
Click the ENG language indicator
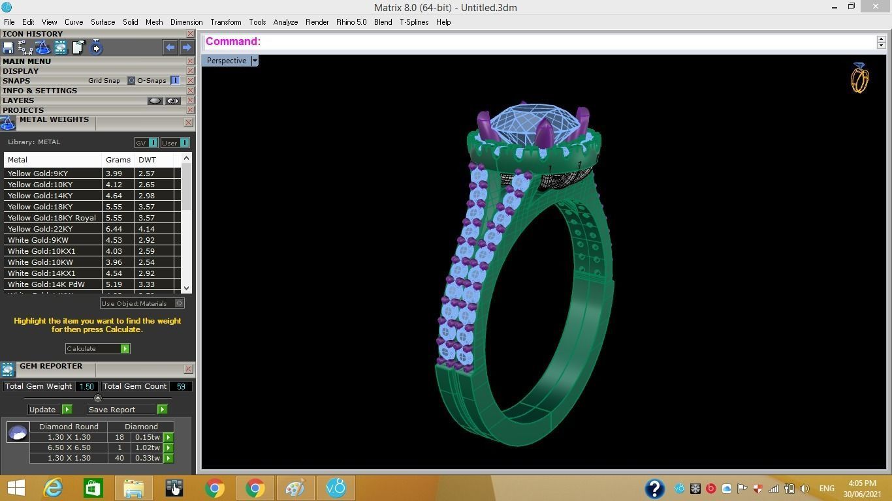827,488
